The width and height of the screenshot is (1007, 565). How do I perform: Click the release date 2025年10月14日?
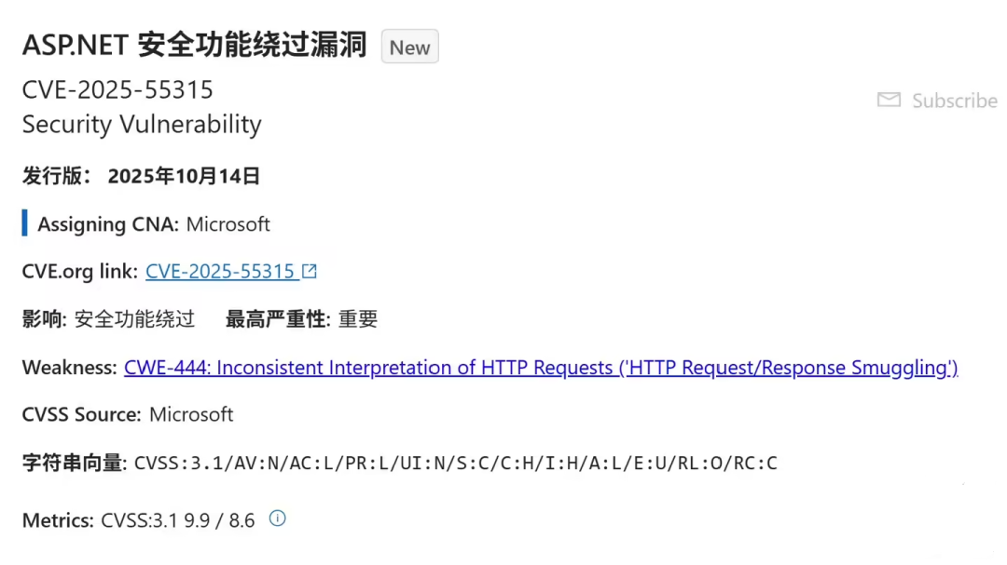click(184, 176)
